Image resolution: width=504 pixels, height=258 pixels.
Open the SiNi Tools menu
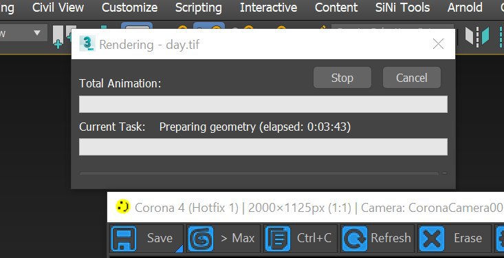tap(402, 8)
